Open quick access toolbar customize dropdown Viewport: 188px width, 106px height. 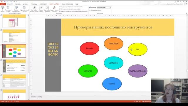pos(16,1)
